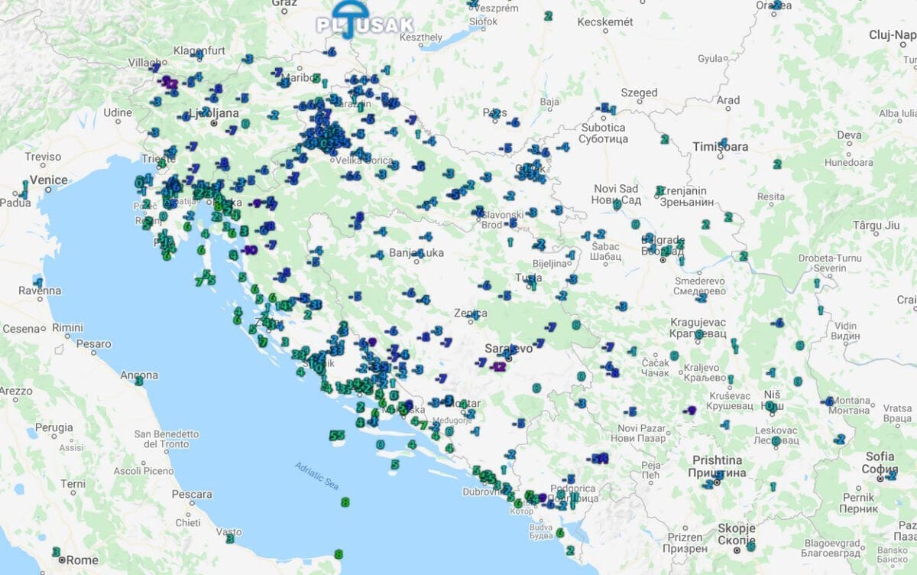Click the Venice city label
This screenshot has width=917, height=575.
49,180
